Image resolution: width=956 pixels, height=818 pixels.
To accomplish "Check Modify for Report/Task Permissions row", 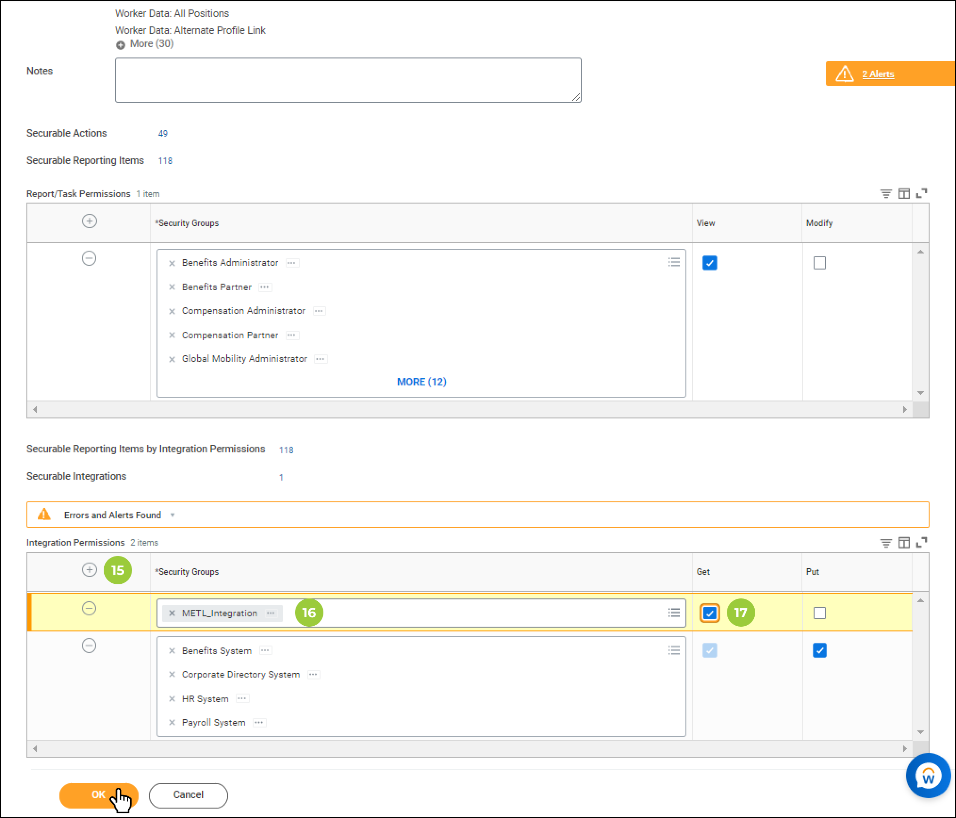I will (819, 263).
